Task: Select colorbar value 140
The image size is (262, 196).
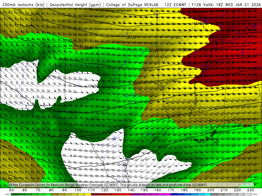Action: (x=131, y=190)
